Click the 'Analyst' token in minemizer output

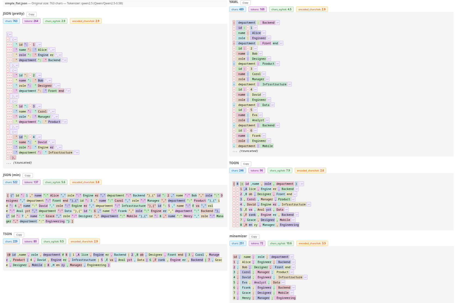[x=260, y=282]
